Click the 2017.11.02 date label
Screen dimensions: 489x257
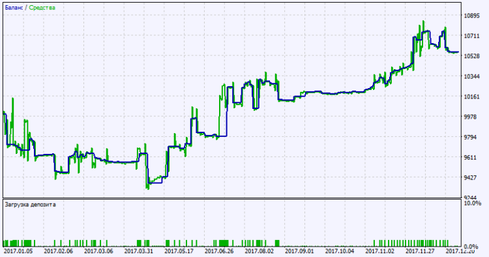[x=380, y=251]
